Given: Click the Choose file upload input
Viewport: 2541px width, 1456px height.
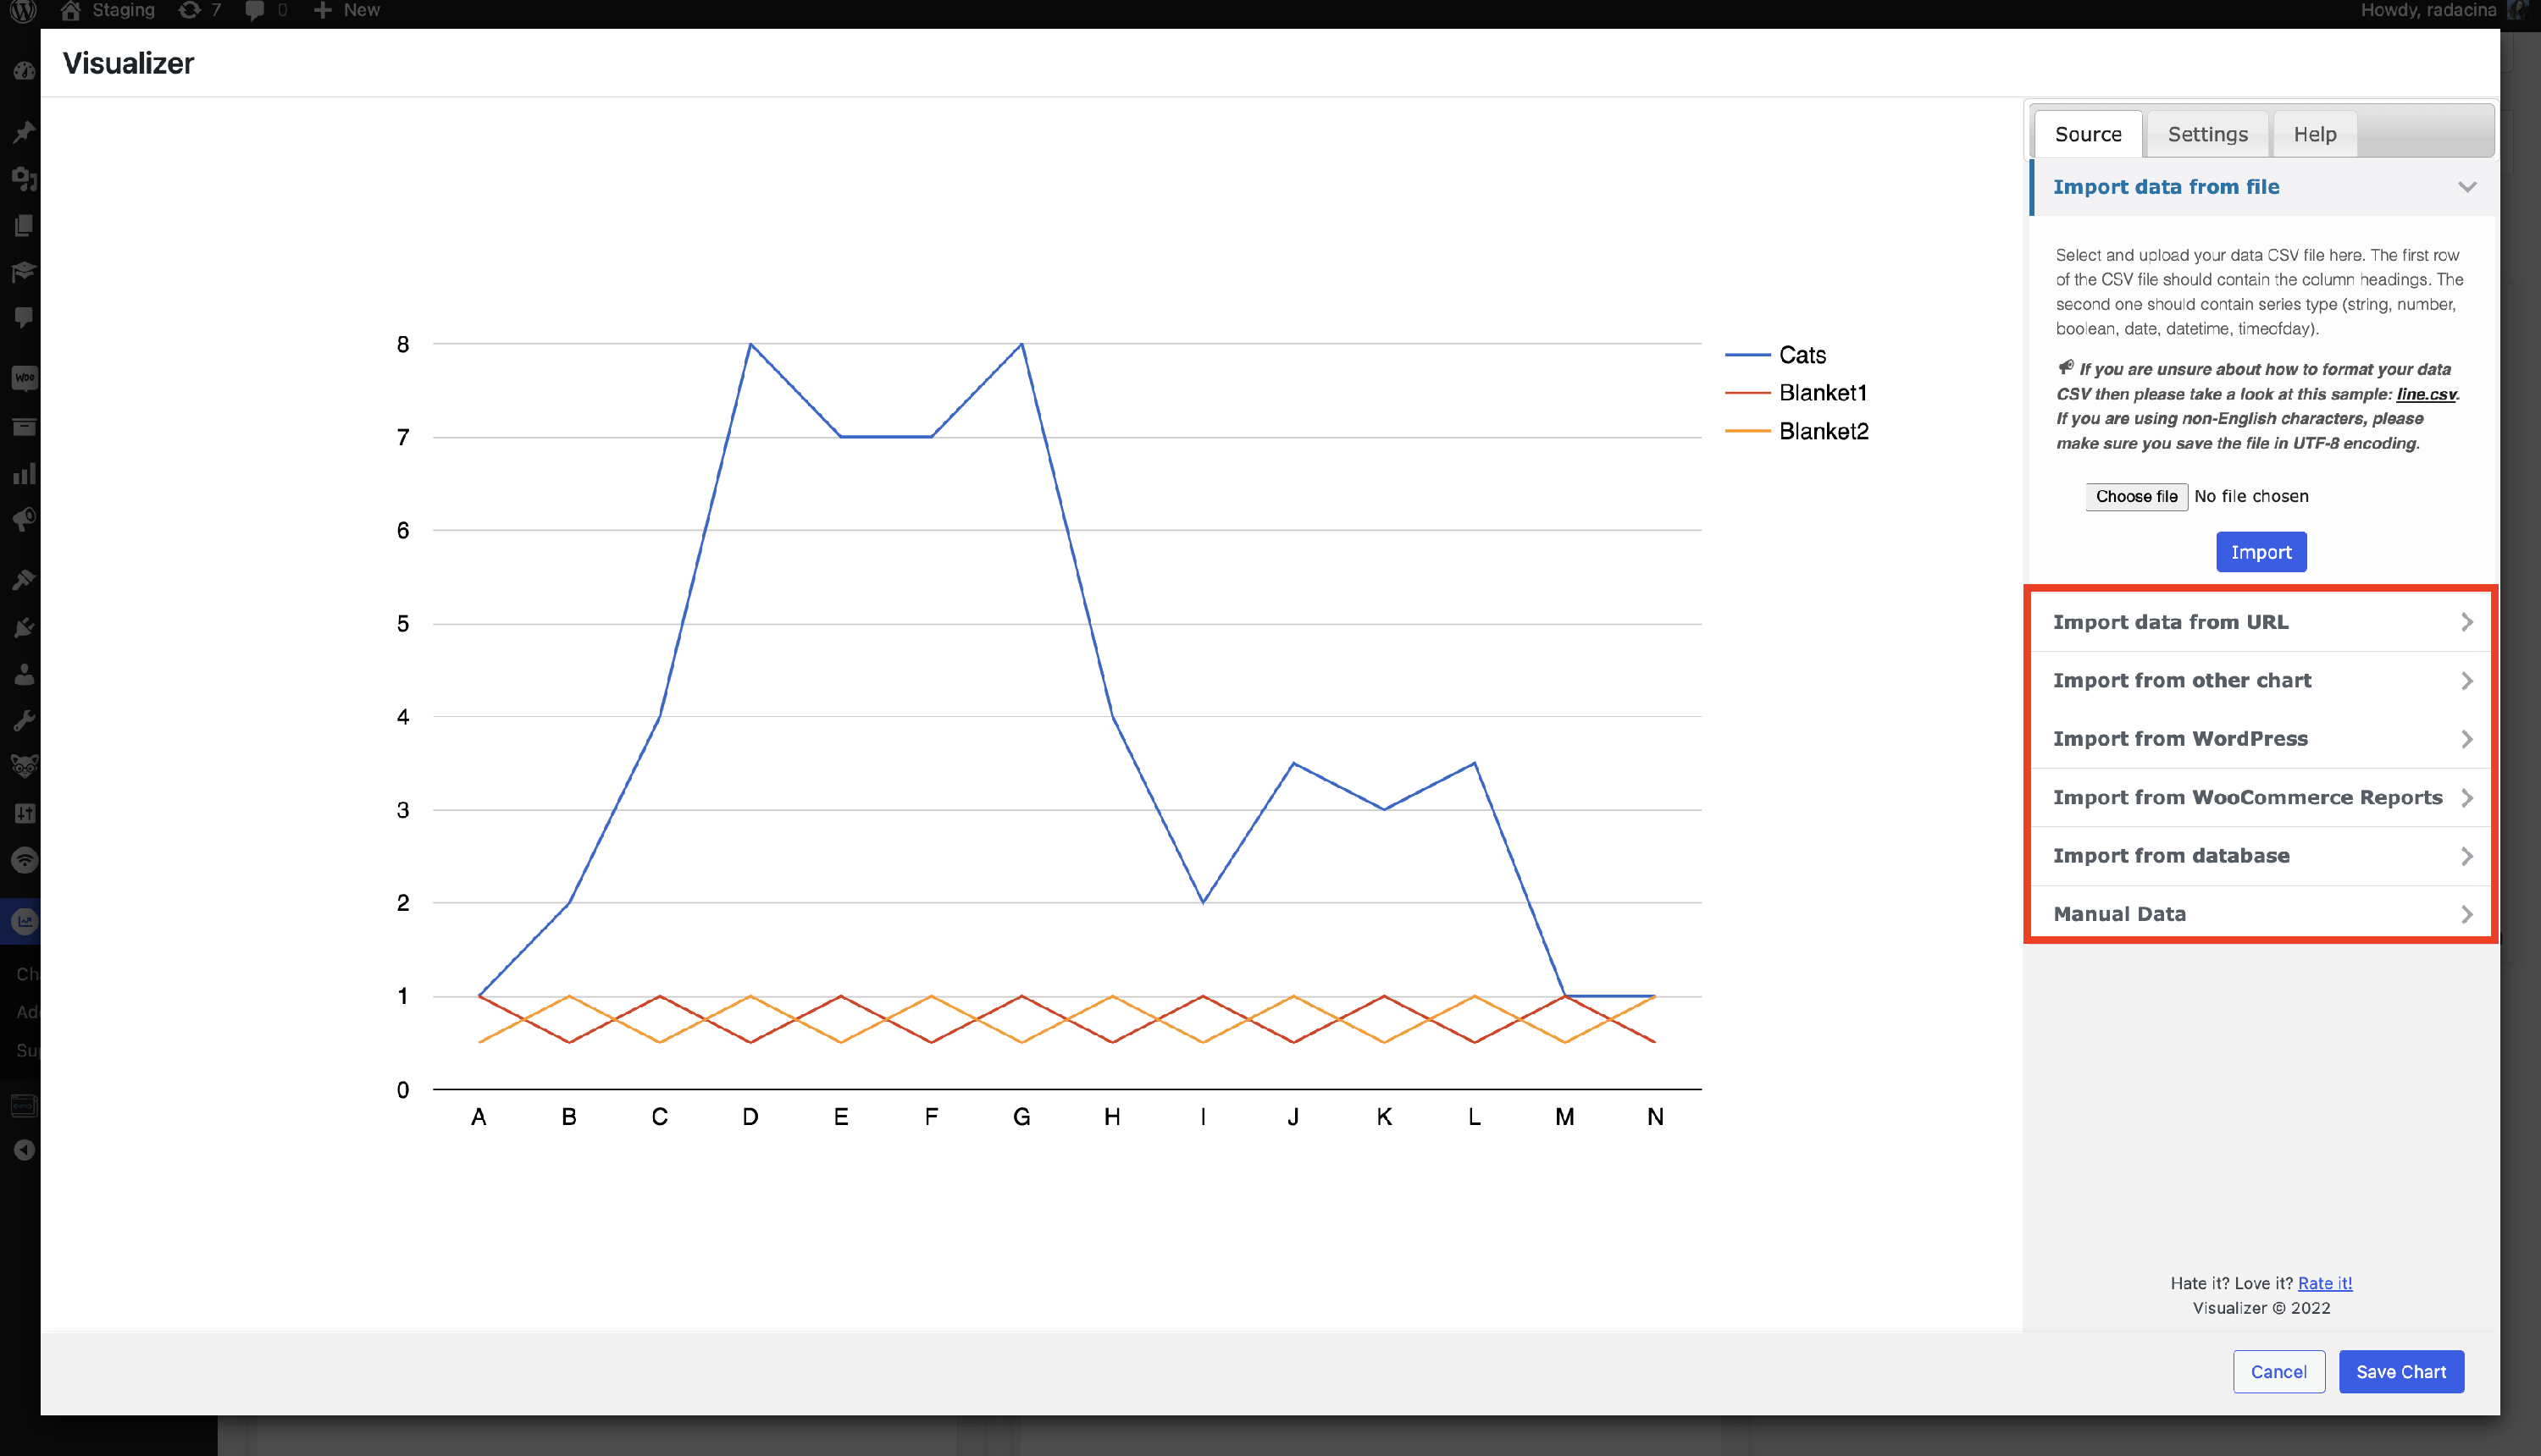Looking at the screenshot, I should tap(2136, 496).
